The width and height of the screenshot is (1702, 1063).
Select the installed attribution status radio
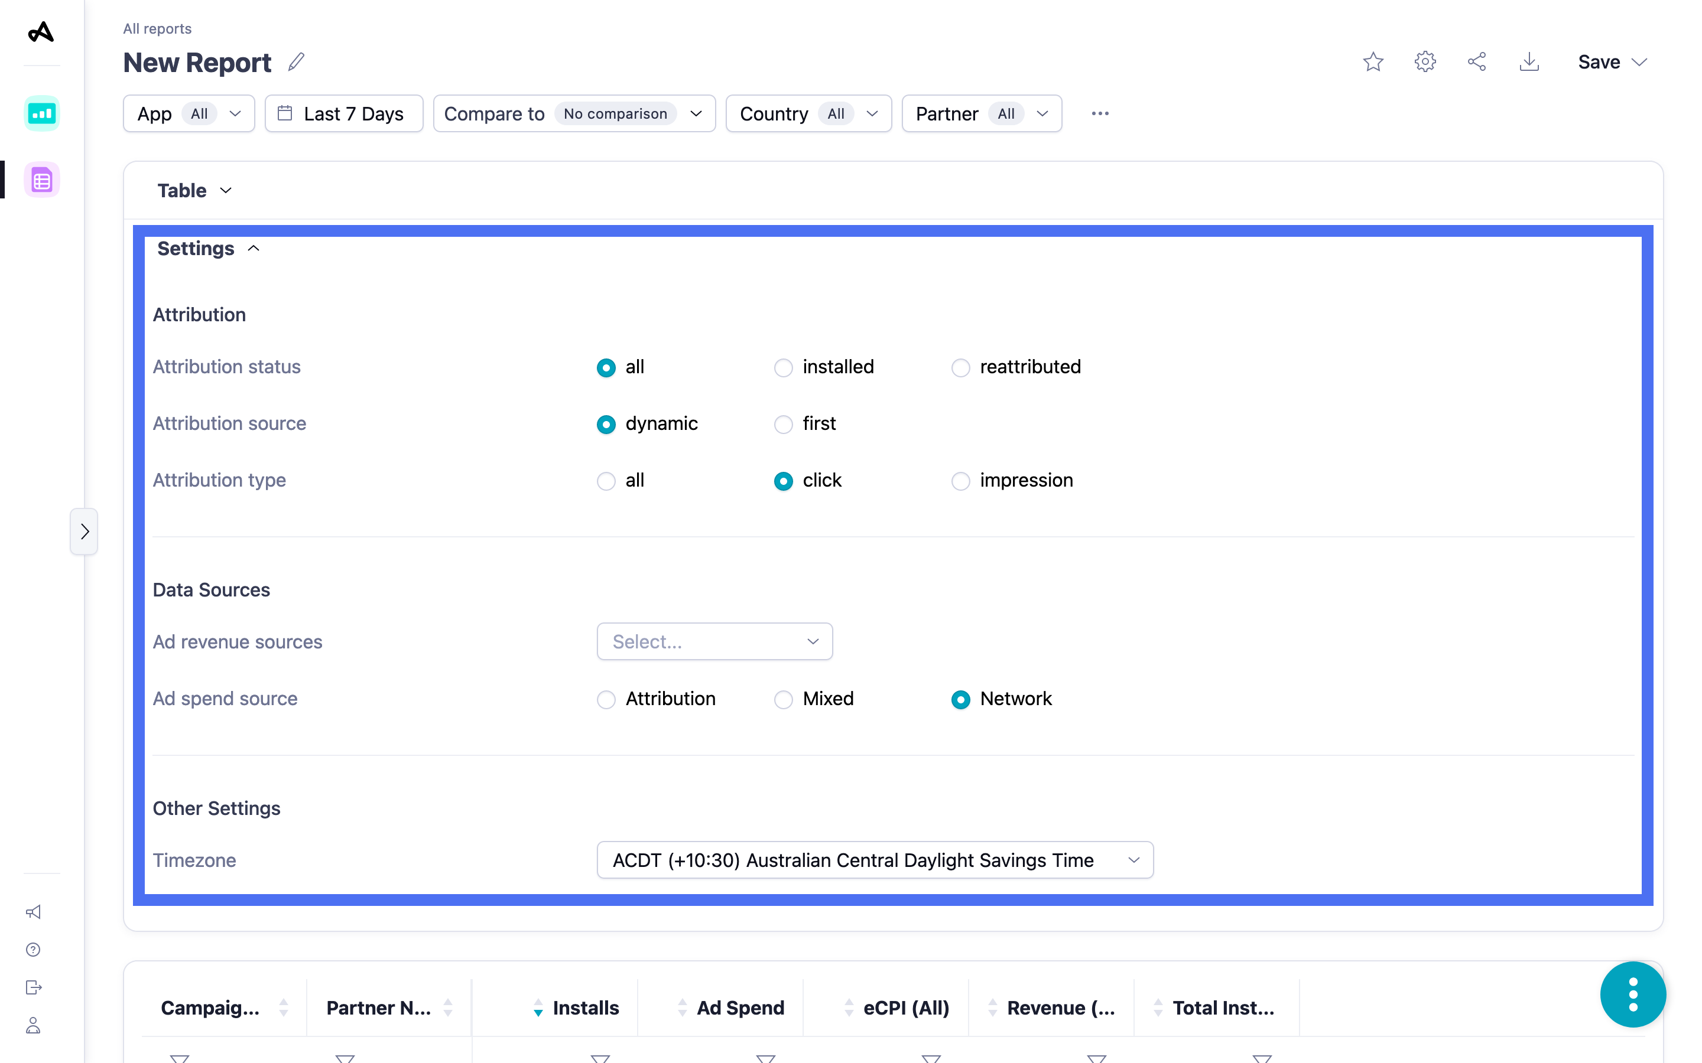784,367
